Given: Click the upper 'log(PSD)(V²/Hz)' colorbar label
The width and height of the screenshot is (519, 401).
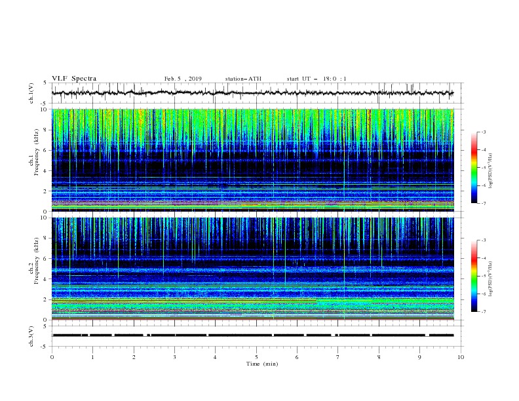Looking at the screenshot, I should (x=491, y=171).
